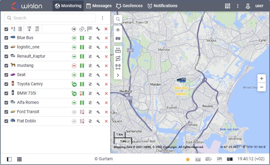
Task: Open header tracking options dropdown icon
Action: click(82, 29)
